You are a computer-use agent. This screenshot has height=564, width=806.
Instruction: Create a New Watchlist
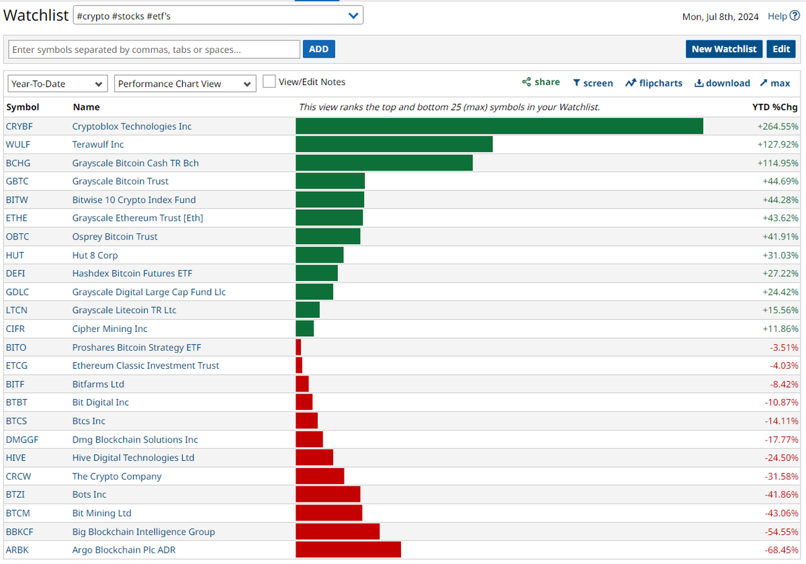[724, 49]
